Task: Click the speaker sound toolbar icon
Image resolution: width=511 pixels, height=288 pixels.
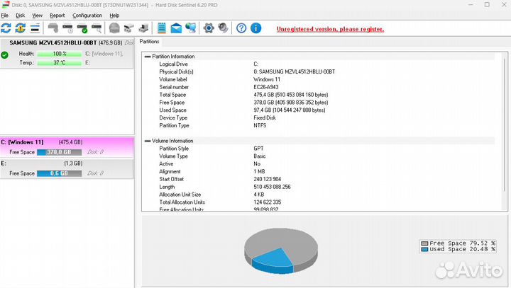Action: [x=223, y=28]
